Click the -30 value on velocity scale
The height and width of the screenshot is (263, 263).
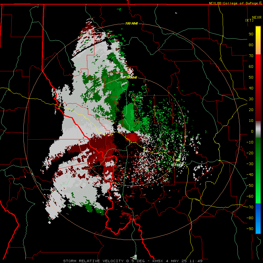[250, 164]
